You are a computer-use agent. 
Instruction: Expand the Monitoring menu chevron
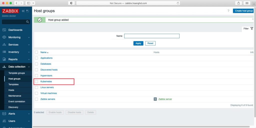(x=29, y=37)
